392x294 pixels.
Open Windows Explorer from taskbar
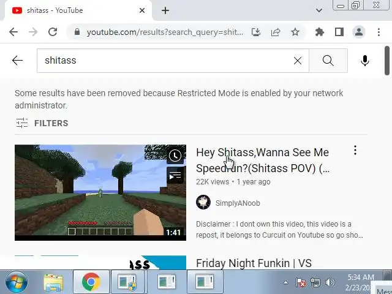[x=53, y=282]
